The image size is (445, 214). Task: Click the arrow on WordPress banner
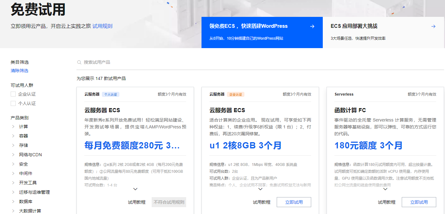(x=312, y=26)
